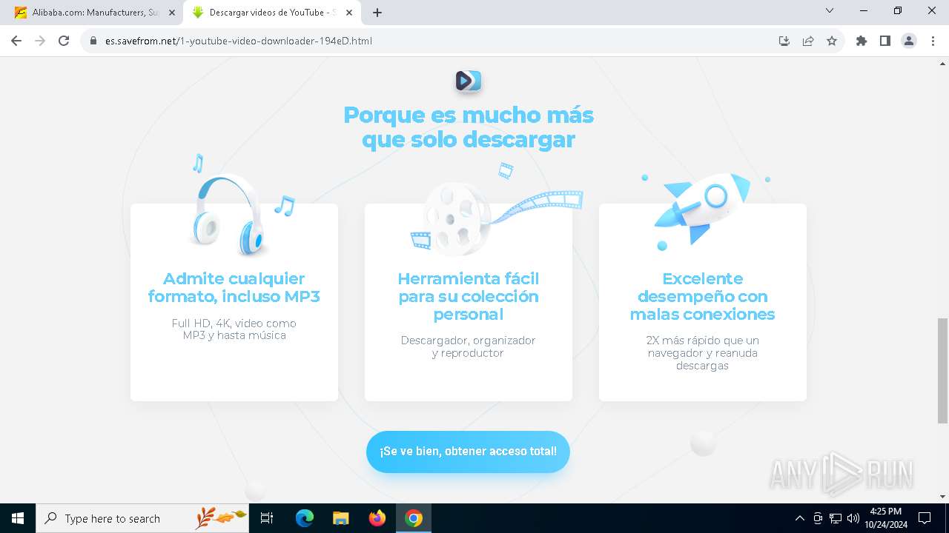Go back to the previous page
The image size is (949, 533).
pos(16,41)
